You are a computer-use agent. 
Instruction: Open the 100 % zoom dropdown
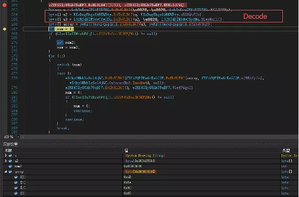click(x=18, y=137)
